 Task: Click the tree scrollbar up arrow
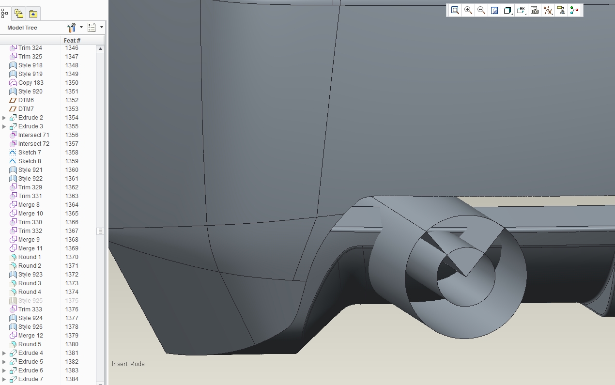click(100, 49)
